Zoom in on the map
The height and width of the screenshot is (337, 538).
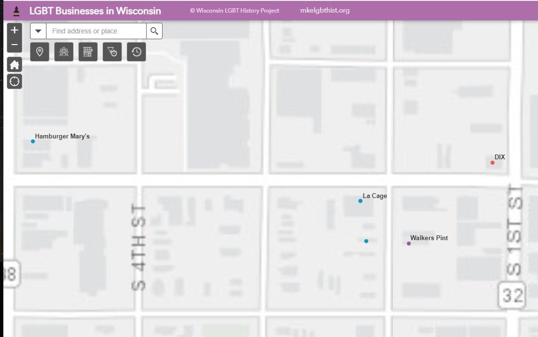[x=15, y=30]
